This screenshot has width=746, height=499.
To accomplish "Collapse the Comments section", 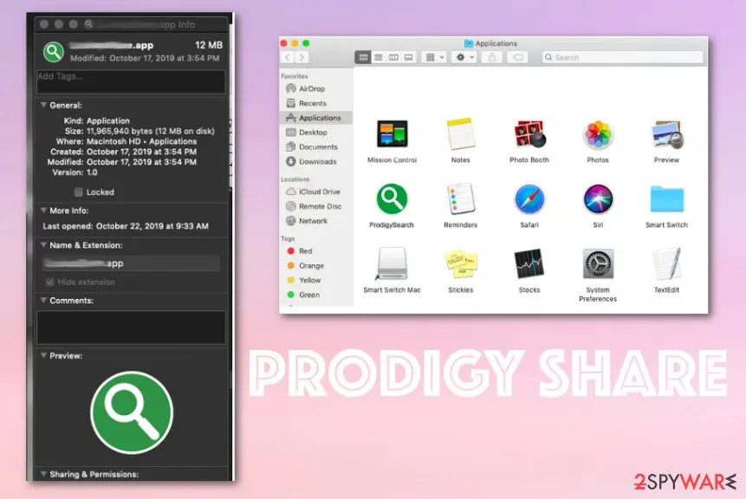I will (44, 301).
